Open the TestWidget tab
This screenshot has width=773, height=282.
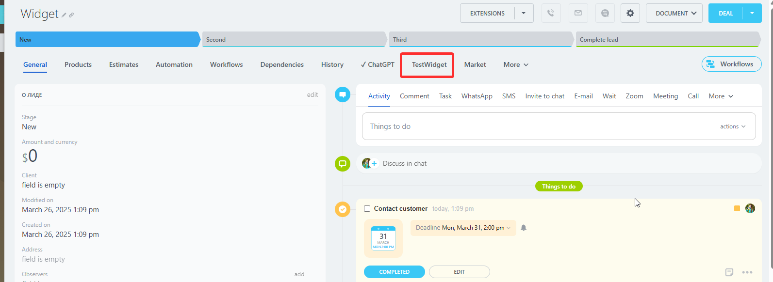click(429, 64)
